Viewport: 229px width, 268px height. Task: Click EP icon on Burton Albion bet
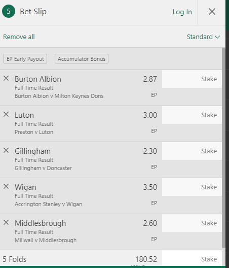coord(154,95)
